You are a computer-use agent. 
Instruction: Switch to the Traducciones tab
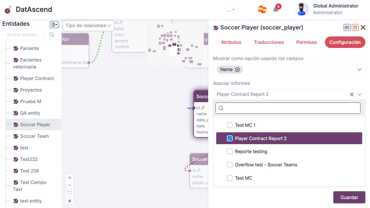[x=269, y=42]
